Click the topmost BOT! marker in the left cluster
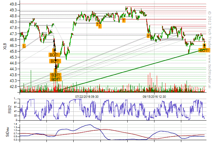 click(54, 55)
